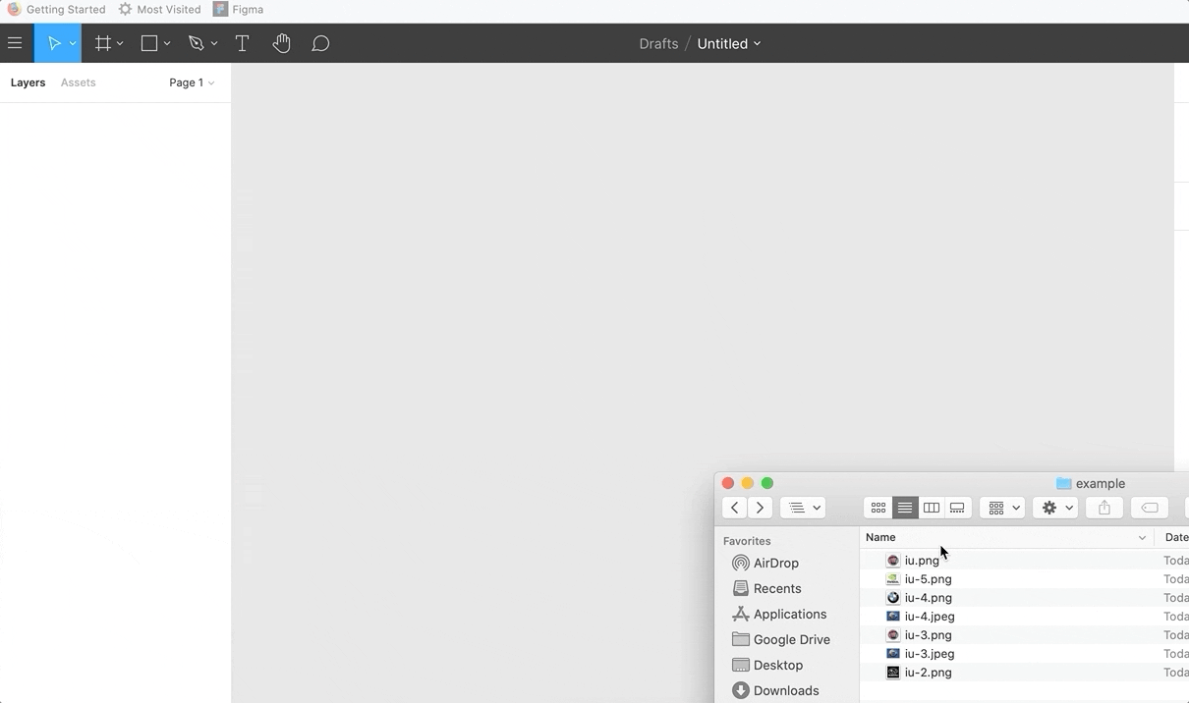Select the Pen tool

(196, 43)
